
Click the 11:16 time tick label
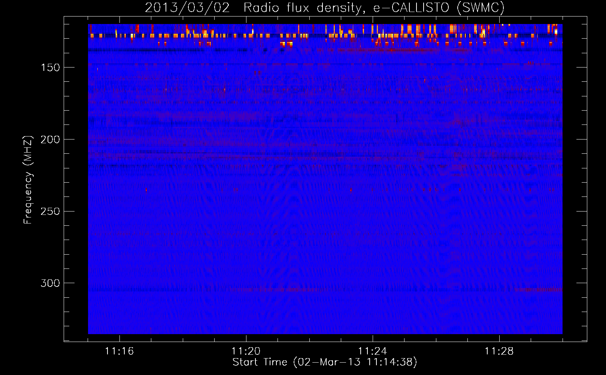(119, 351)
